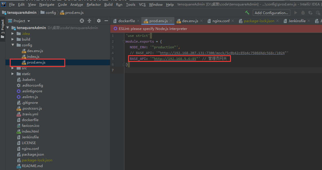Close the dev.env.js editor tab

[201, 21]
